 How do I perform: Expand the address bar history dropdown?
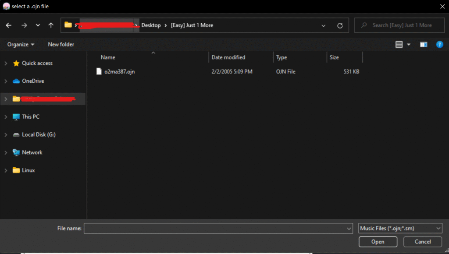coord(324,25)
